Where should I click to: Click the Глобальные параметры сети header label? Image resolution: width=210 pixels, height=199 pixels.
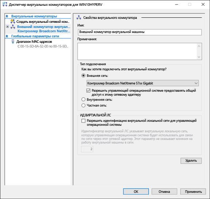pos(35,36)
